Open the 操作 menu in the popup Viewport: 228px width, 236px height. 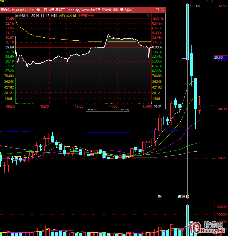click(x=157, y=107)
